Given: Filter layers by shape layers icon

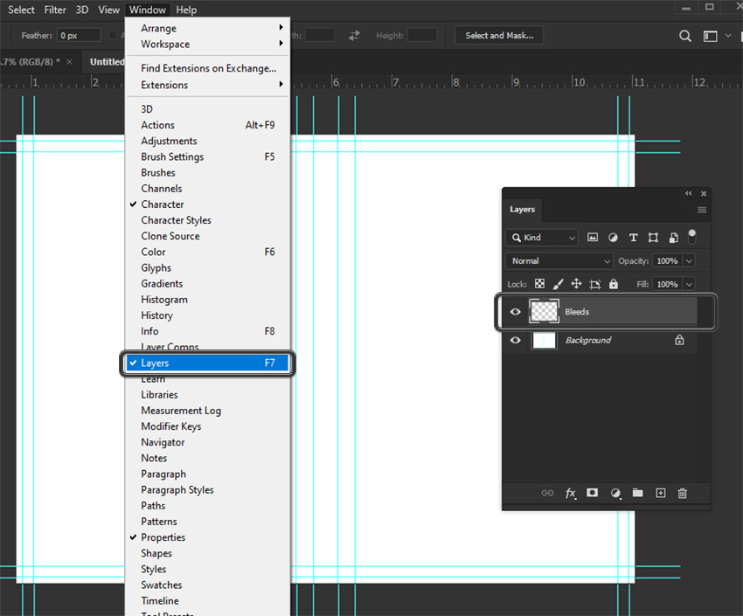Looking at the screenshot, I should coord(653,237).
